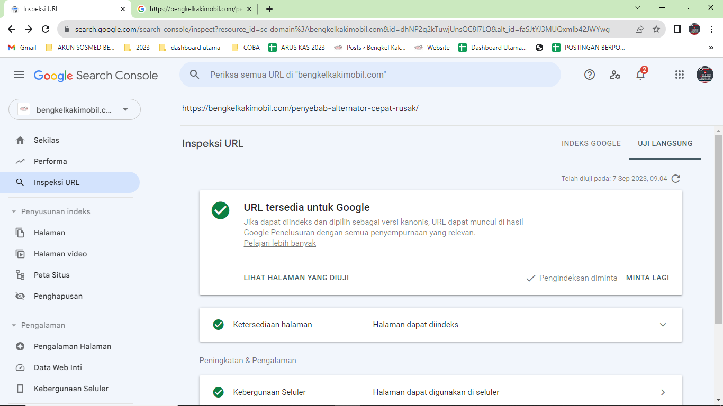Switch to the bengkelkakimobil.com browser tab

pos(195,9)
